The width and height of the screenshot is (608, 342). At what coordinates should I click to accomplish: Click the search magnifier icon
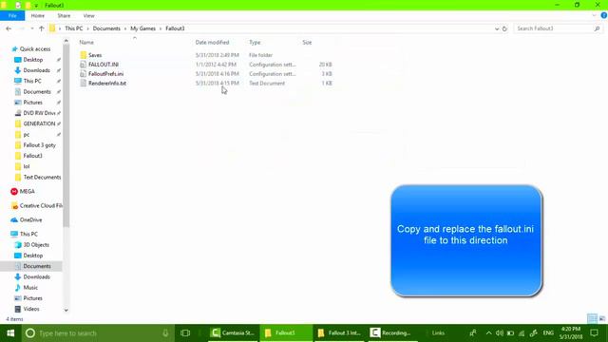coord(598,28)
